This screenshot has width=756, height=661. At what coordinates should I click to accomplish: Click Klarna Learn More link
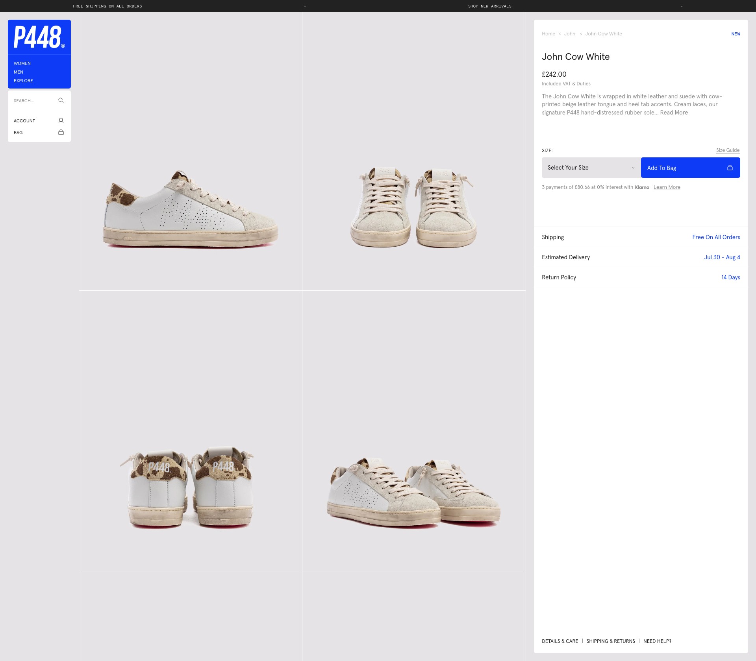pyautogui.click(x=667, y=187)
